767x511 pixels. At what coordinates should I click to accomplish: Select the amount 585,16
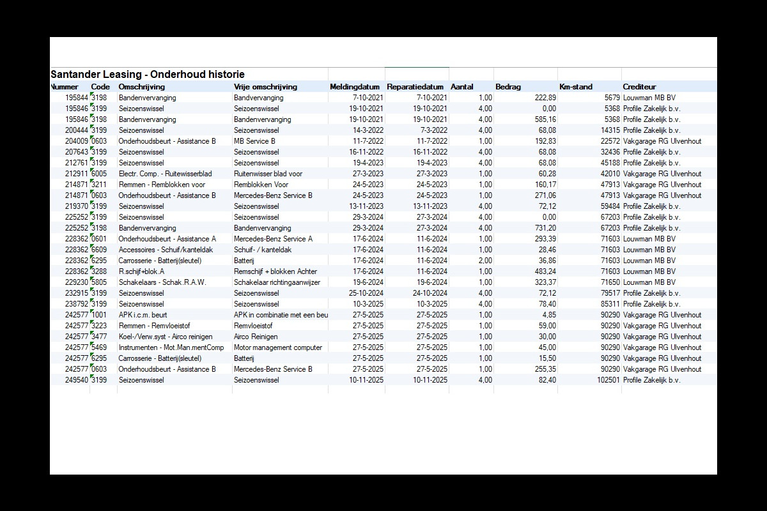(545, 119)
